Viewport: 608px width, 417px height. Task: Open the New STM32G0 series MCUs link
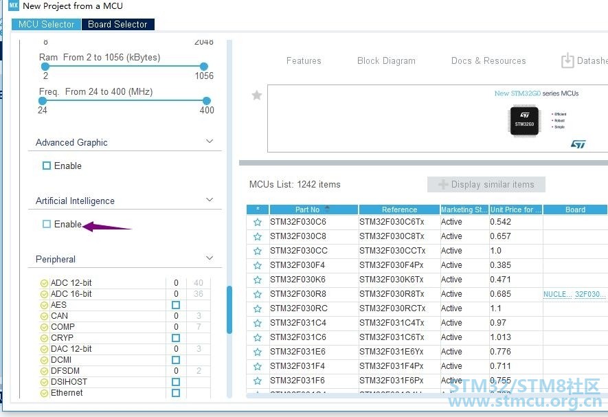[x=537, y=93]
